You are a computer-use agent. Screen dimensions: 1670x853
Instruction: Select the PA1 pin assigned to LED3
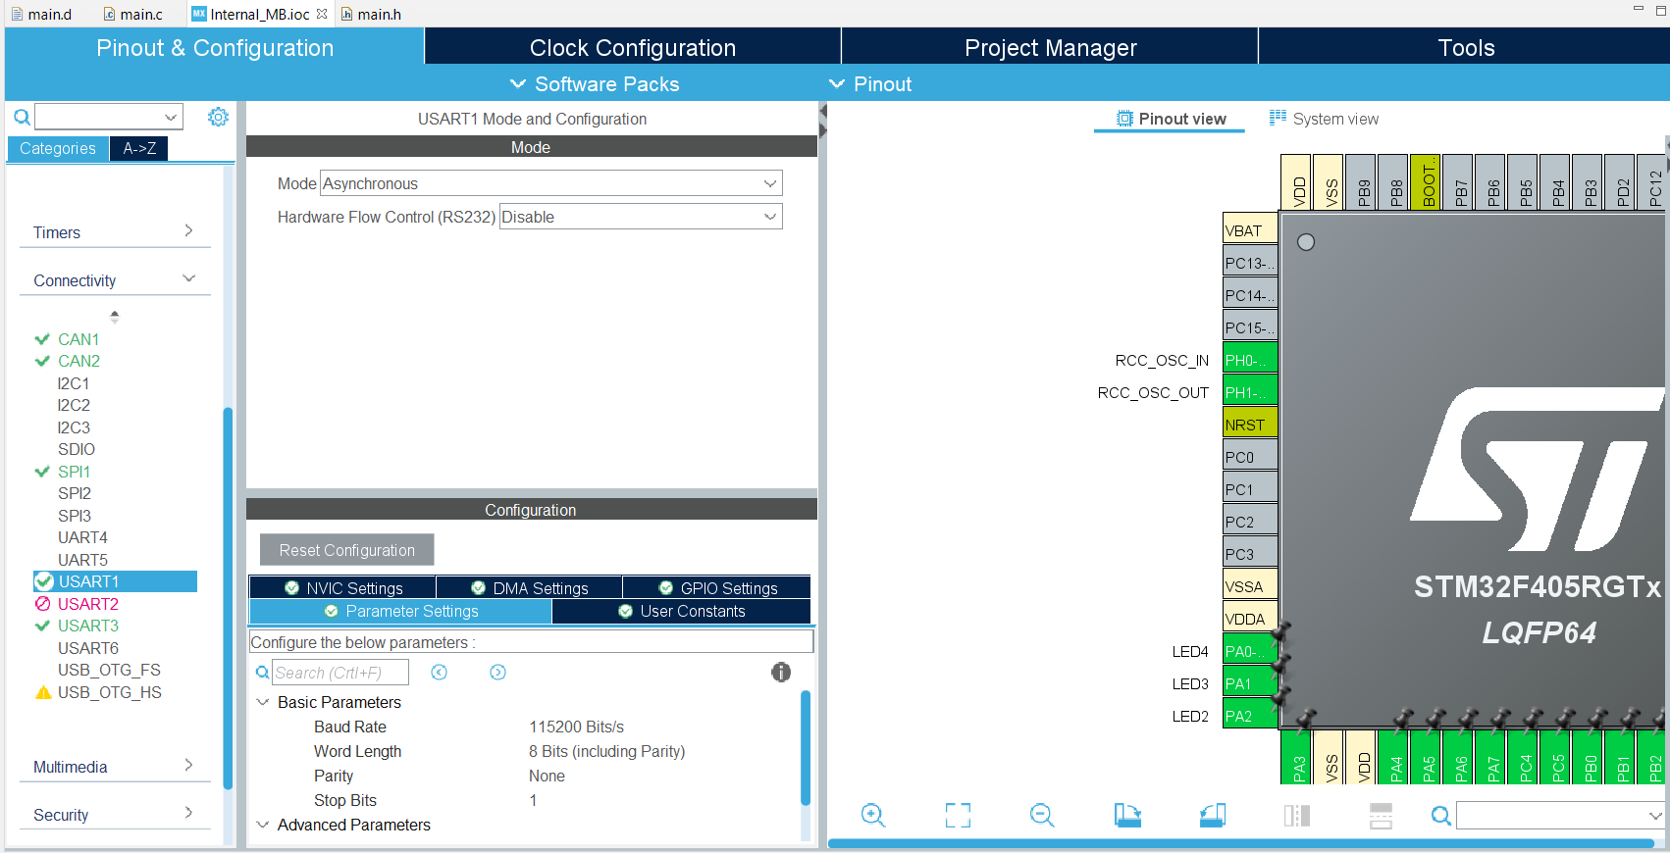(x=1249, y=683)
